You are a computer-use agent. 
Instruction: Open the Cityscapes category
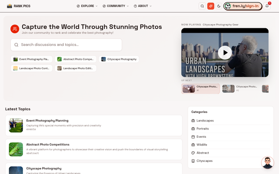click(x=231, y=161)
